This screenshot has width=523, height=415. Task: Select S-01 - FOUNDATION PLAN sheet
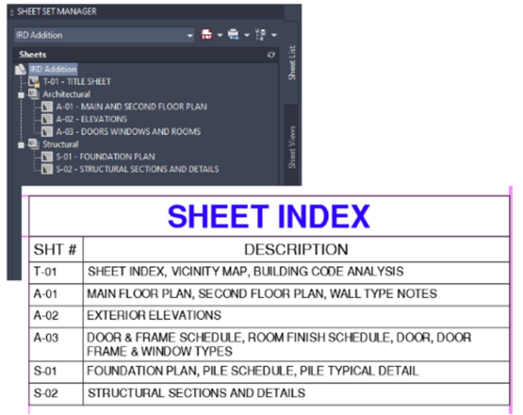click(x=105, y=156)
